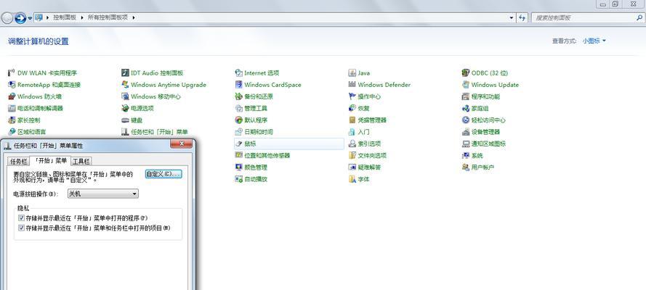Open 管理工具 icon
The image size is (646, 290).
pos(238,109)
